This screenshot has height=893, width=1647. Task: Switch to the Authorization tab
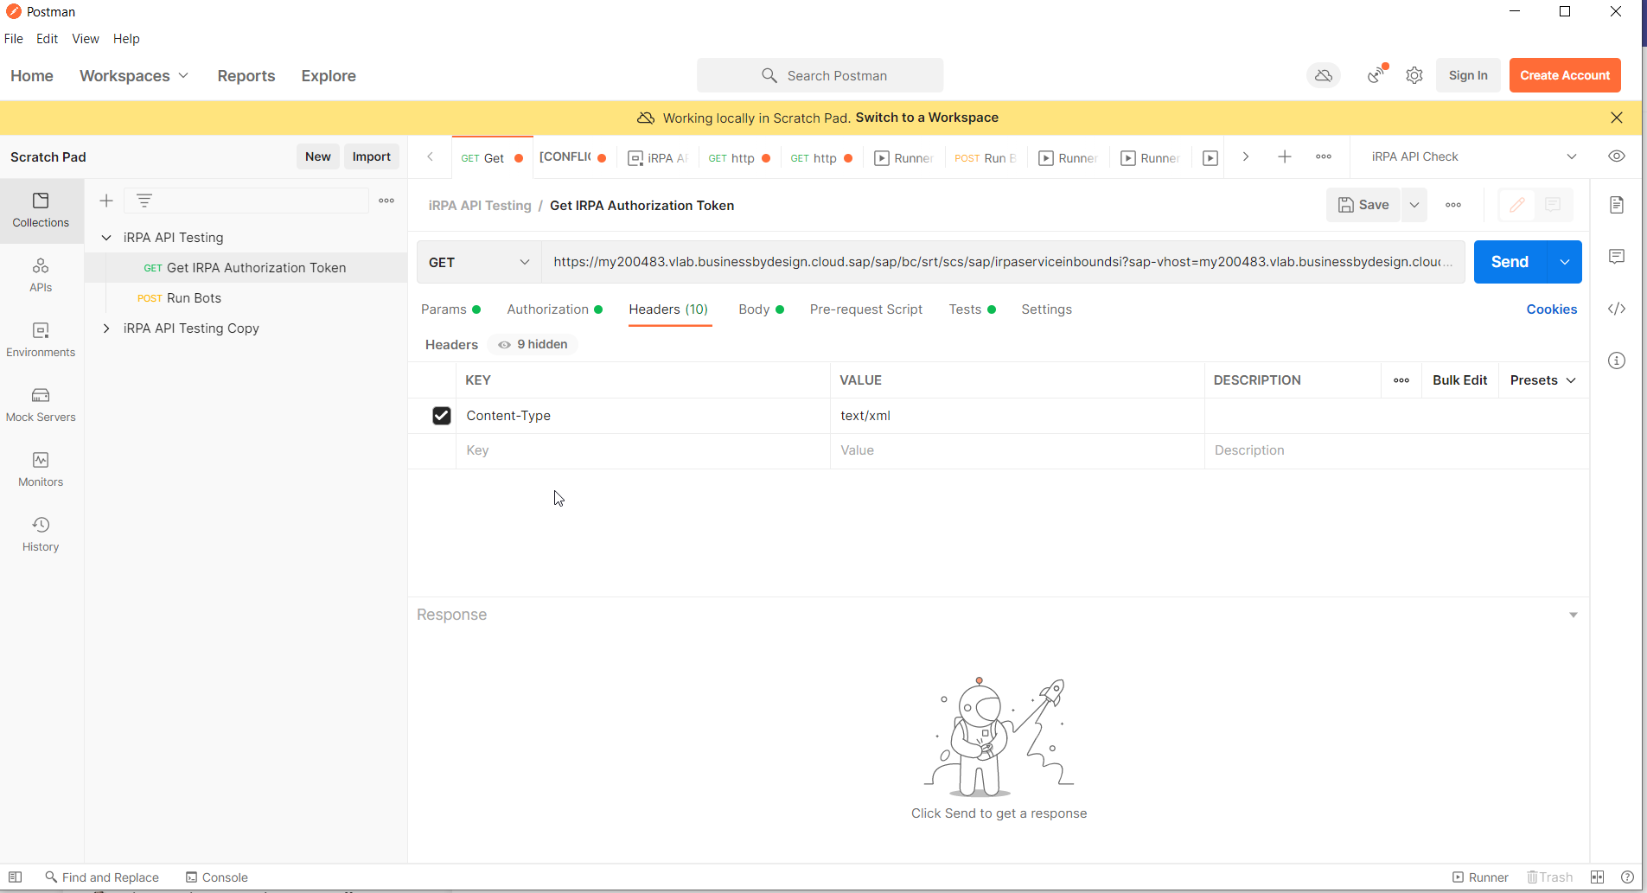click(x=554, y=309)
